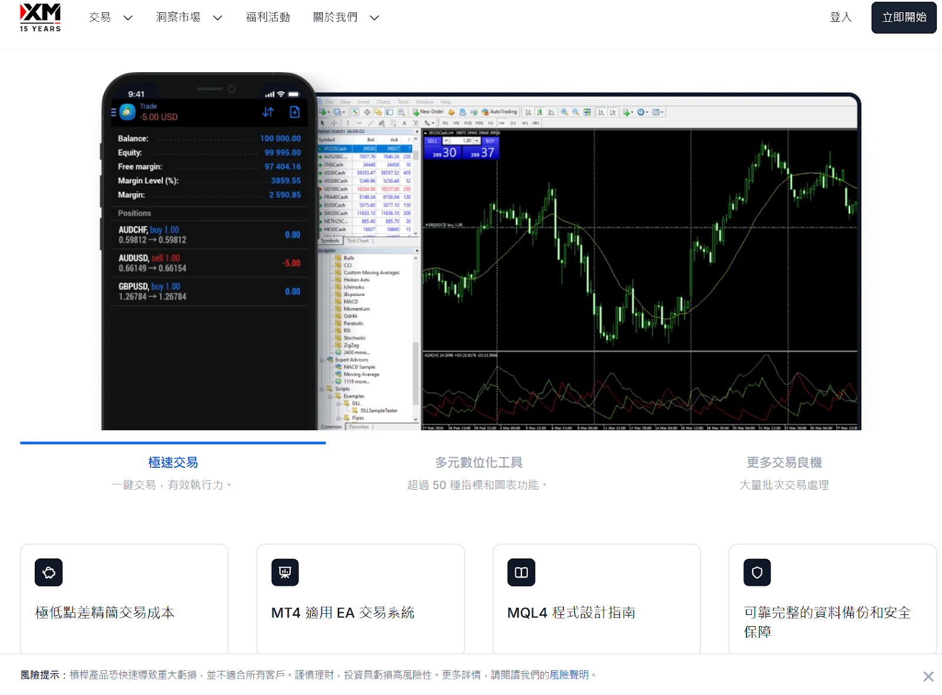The image size is (942, 695).
Task: Open the 風險聲明 link in risk notice
Action: pyautogui.click(x=569, y=675)
